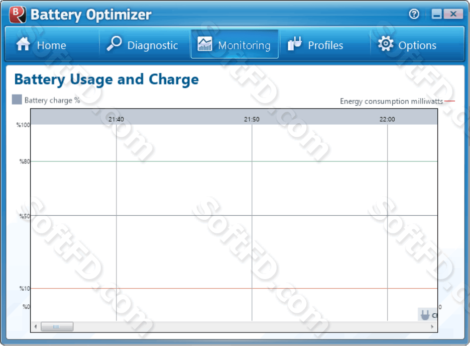Click the horizontal scrollbar thumb
This screenshot has width=470, height=346.
tap(57, 326)
